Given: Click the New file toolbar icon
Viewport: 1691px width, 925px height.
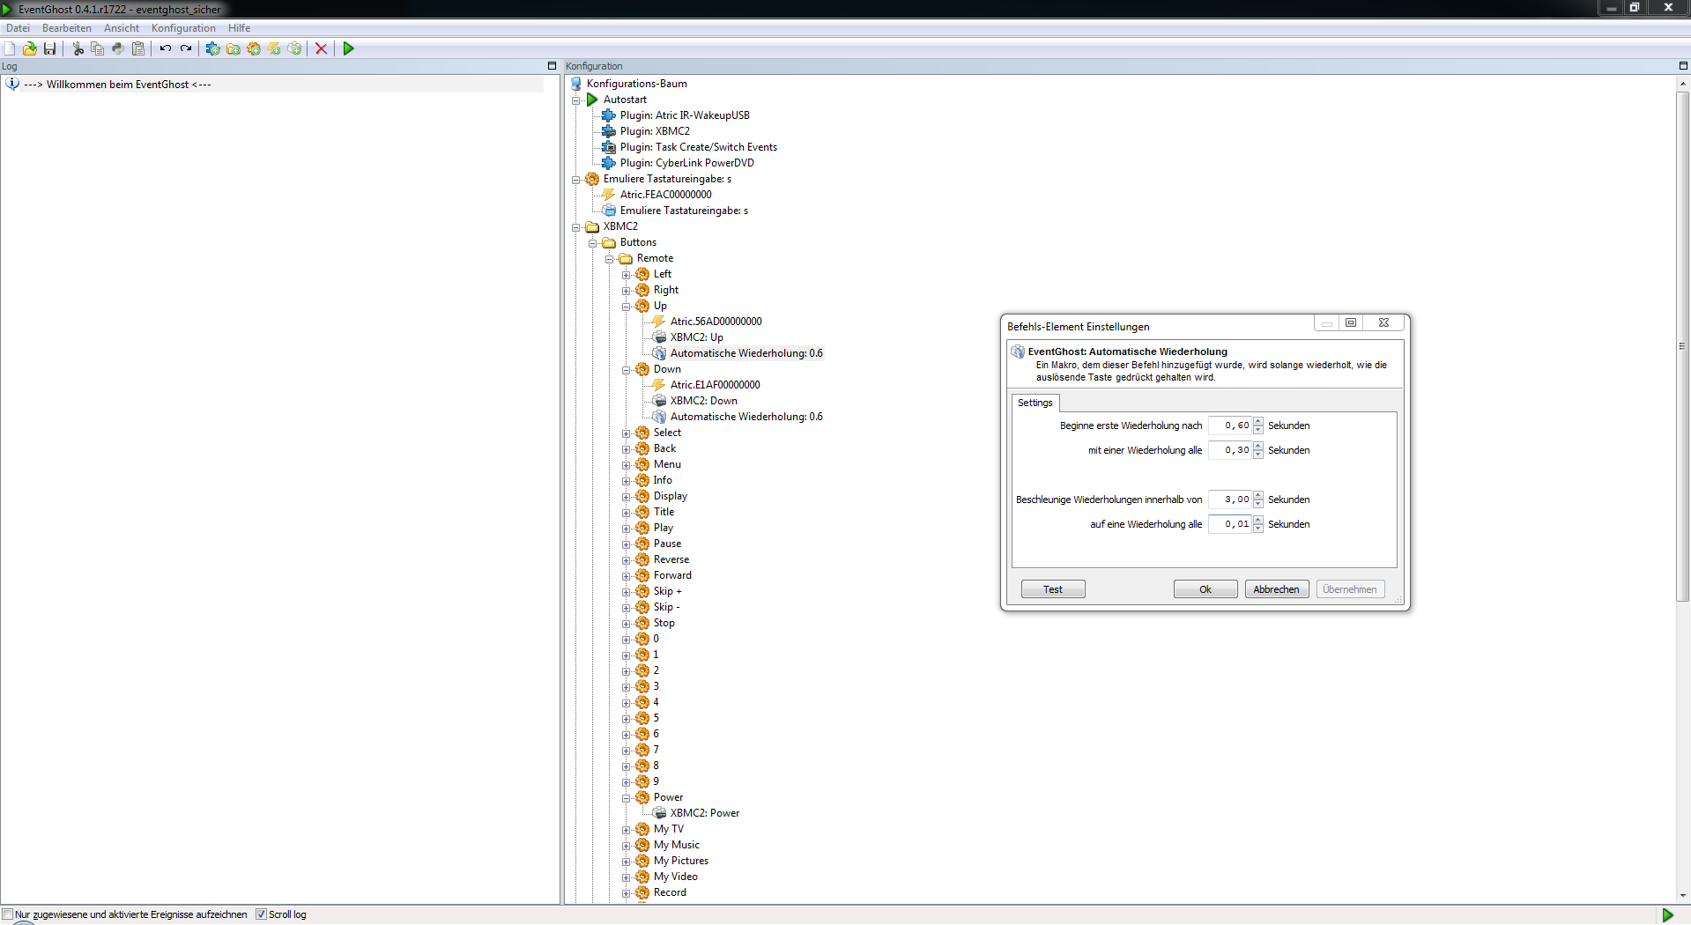Looking at the screenshot, I should click(x=10, y=48).
